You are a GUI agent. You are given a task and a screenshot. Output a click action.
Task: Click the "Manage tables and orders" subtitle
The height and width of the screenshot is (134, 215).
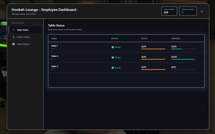(24, 14)
